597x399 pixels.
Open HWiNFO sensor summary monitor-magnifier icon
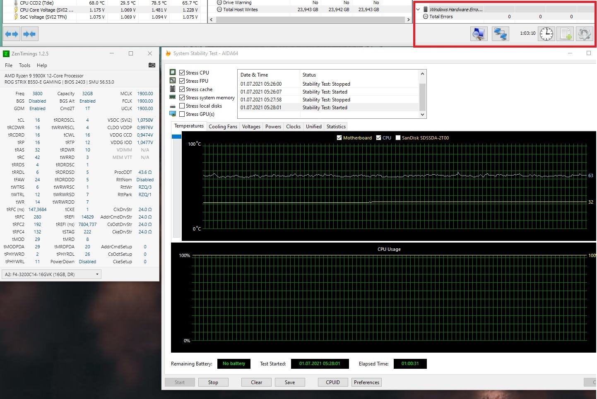click(479, 34)
